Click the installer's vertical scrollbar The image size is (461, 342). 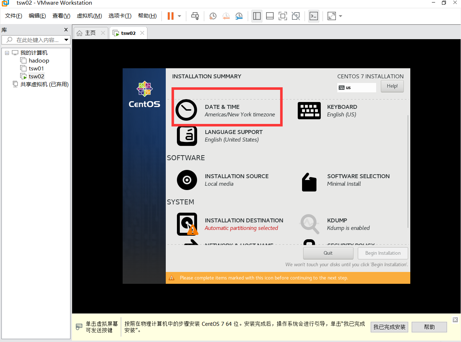tap(408, 171)
